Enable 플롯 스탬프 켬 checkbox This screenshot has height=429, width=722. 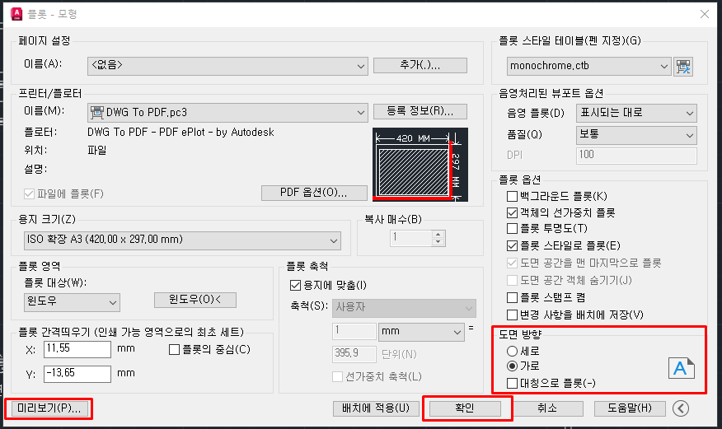[x=512, y=297]
